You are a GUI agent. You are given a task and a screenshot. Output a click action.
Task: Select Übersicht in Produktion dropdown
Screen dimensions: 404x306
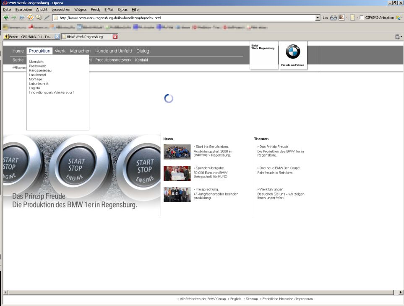[36, 62]
